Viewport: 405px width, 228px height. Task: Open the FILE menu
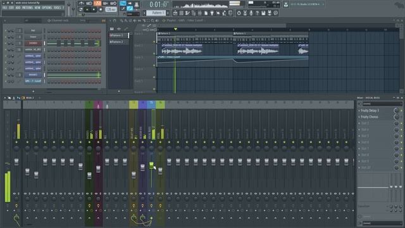point(4,8)
